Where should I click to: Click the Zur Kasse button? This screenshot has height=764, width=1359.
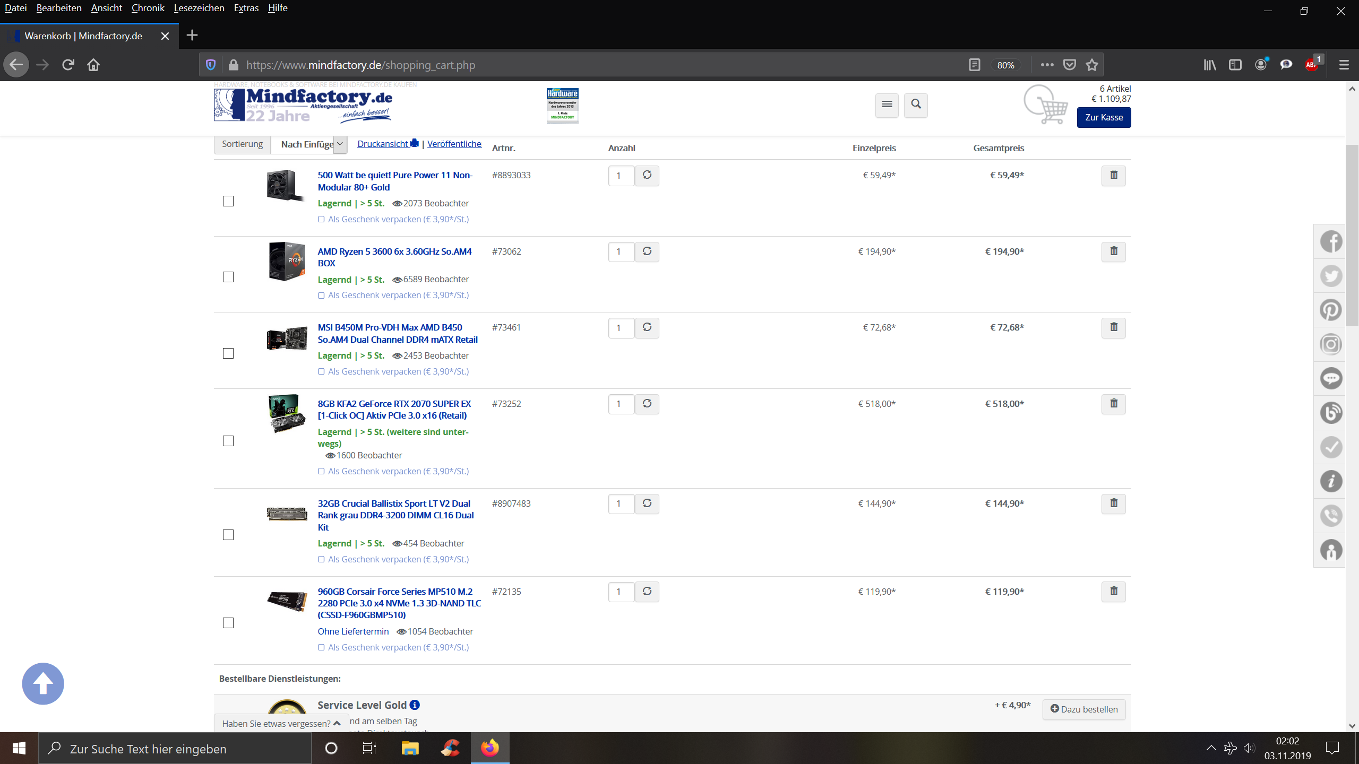tap(1104, 117)
